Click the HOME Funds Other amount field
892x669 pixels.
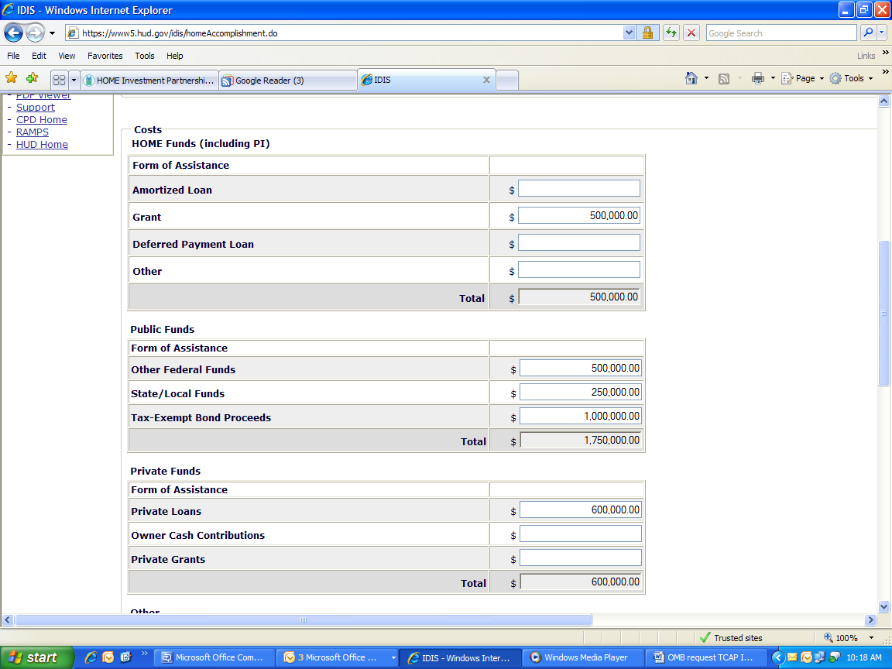578,269
